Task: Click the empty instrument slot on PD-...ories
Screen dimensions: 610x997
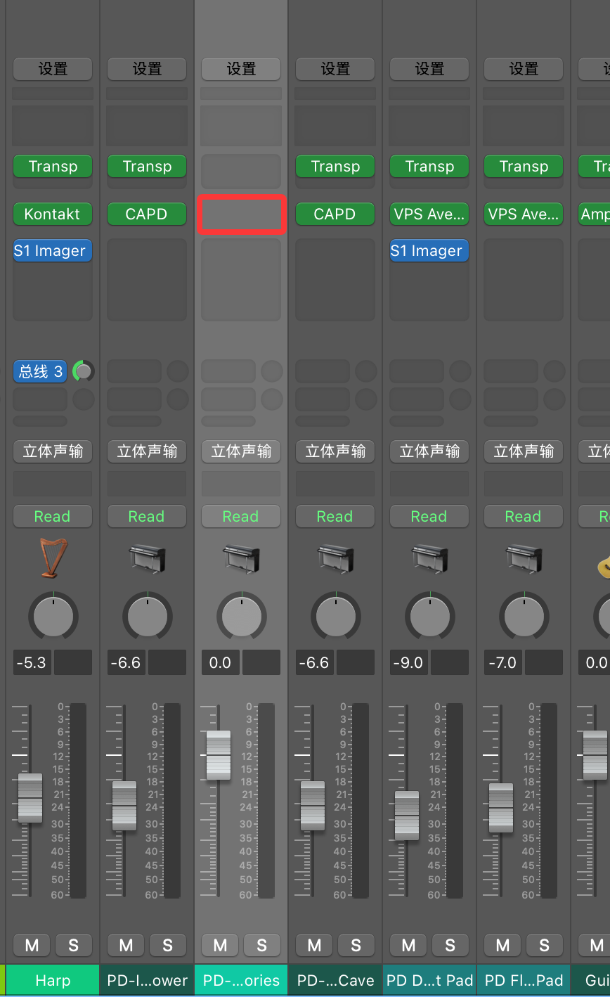Action: [241, 214]
